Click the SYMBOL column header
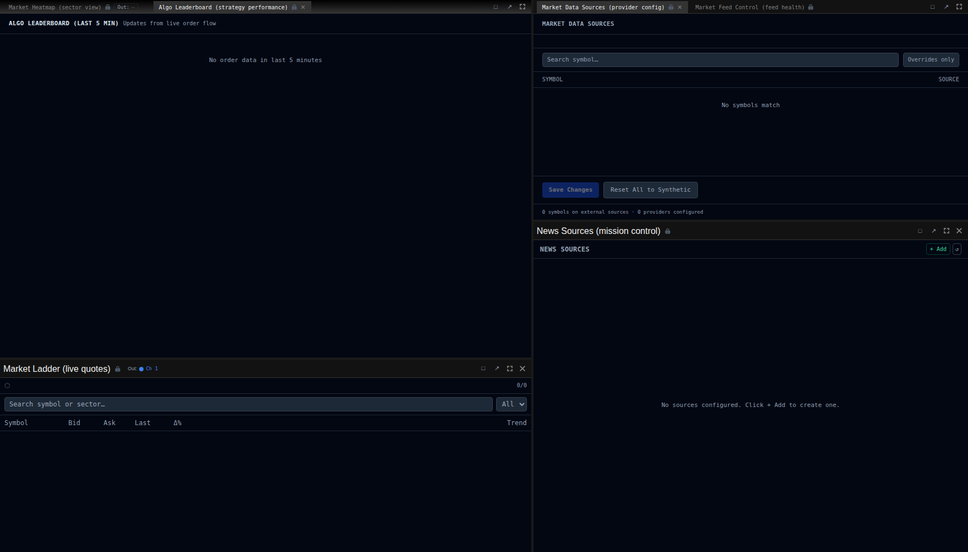The width and height of the screenshot is (968, 552). pos(552,80)
